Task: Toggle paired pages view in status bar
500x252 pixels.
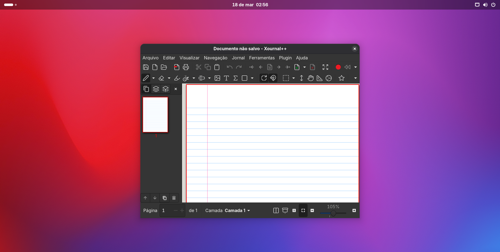Action: pyautogui.click(x=276, y=210)
